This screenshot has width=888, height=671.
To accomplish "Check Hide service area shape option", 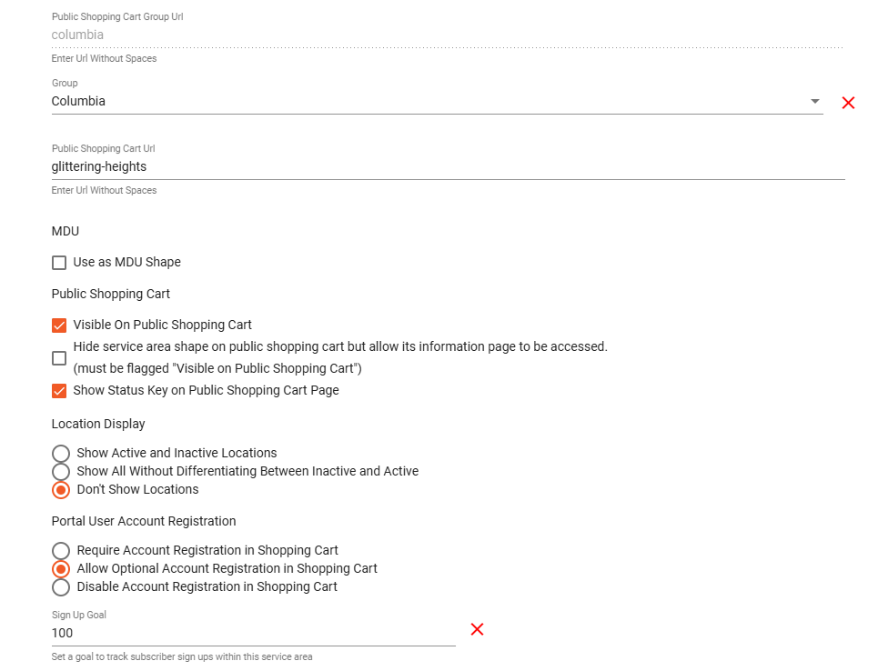I will coord(59,358).
